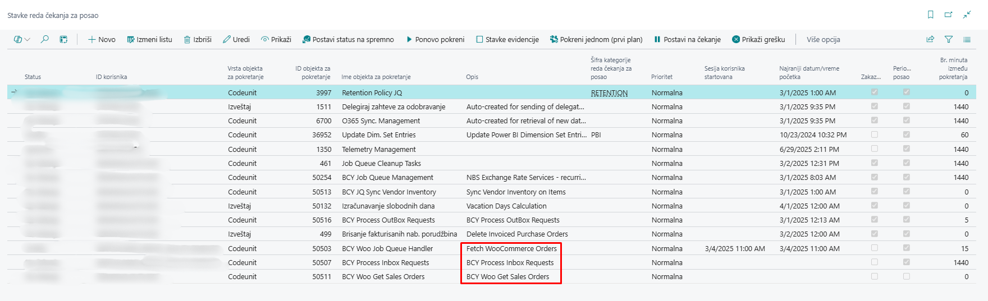The image size is (988, 301).
Task: Toggle Perio. posao checkbox for BCY Woo Get Sales Orders
Action: [906, 276]
